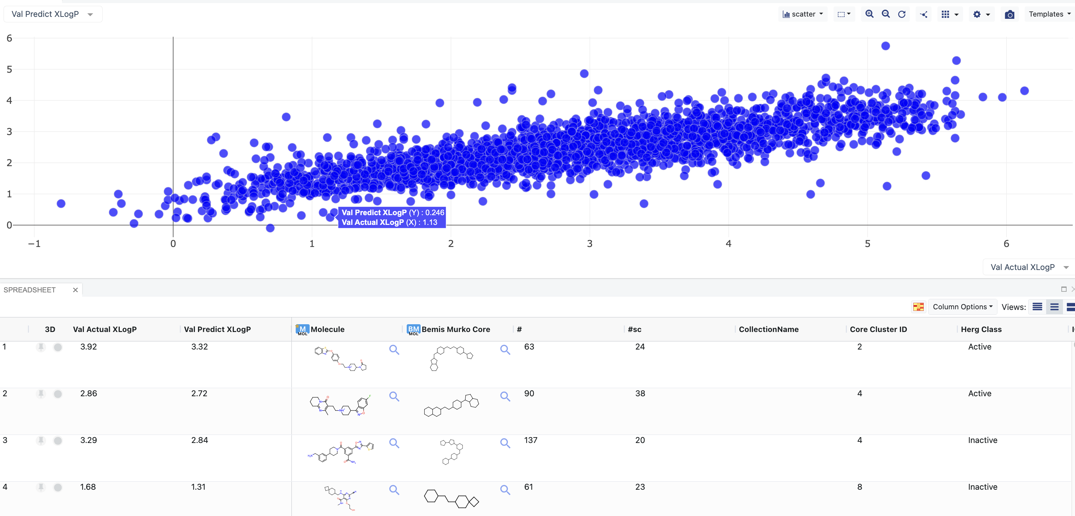Click the heatmap coloring icon

(x=918, y=307)
